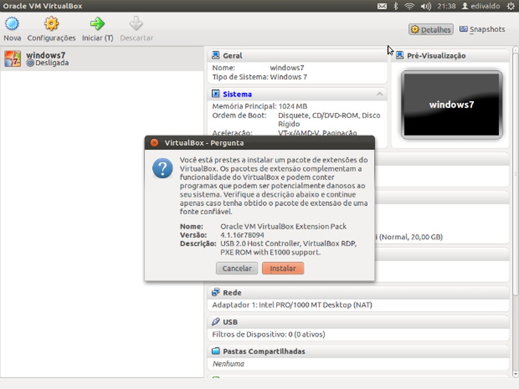
Task: Click the 'Memória Principal: 1024 MB' text
Action: (260, 106)
